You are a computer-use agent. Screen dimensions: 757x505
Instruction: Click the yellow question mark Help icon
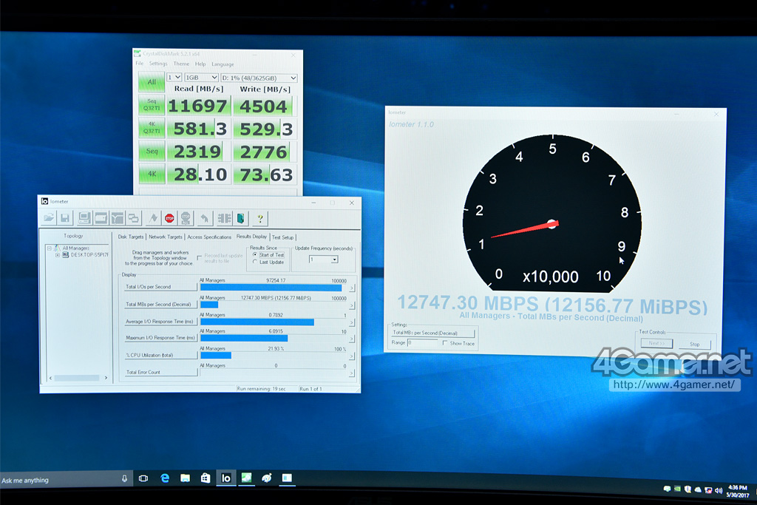[x=259, y=218]
